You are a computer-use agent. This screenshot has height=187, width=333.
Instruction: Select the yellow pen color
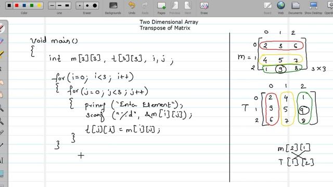(40, 6)
